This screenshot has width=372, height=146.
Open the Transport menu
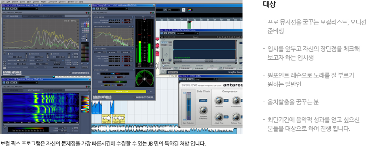(53, 2)
